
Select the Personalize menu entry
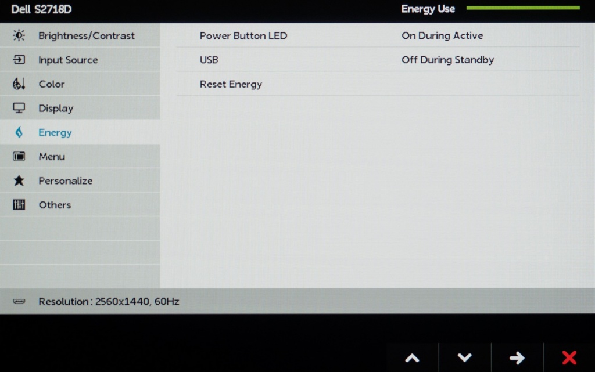[x=65, y=180]
